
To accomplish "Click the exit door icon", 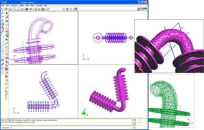I will (x=75, y=9).
